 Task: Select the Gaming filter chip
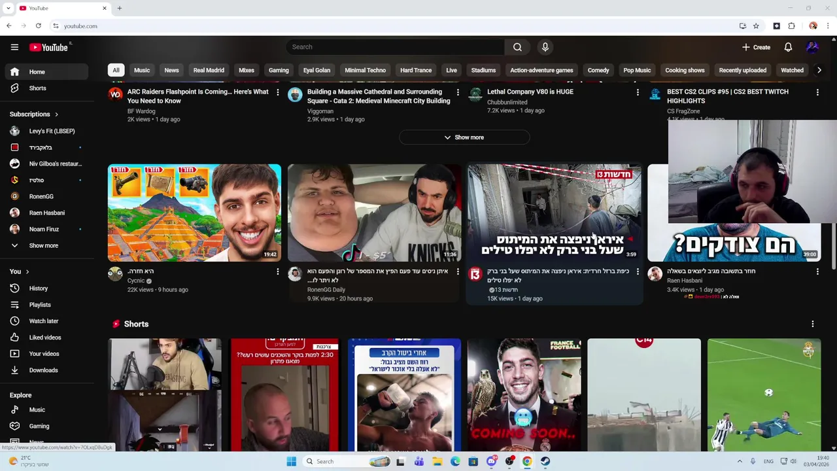279,70
